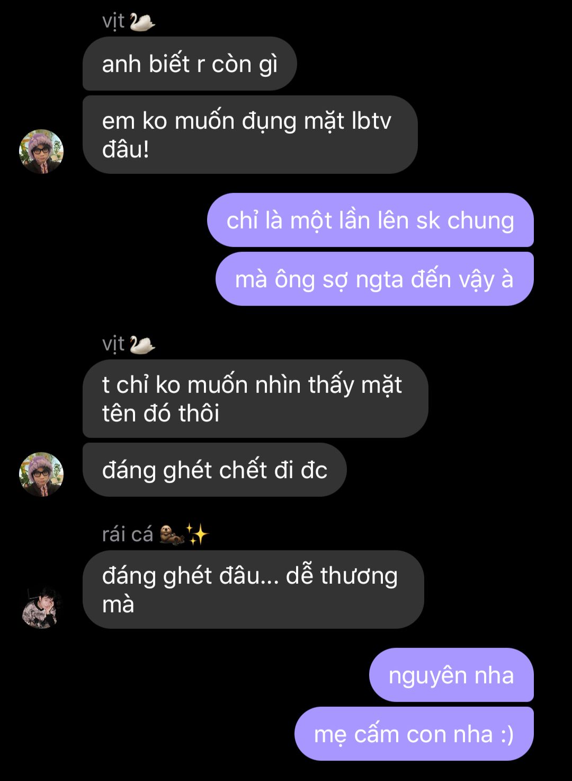The image size is (572, 781).
Task: Open the second purple-hat avatar profile
Action: pos(41,474)
